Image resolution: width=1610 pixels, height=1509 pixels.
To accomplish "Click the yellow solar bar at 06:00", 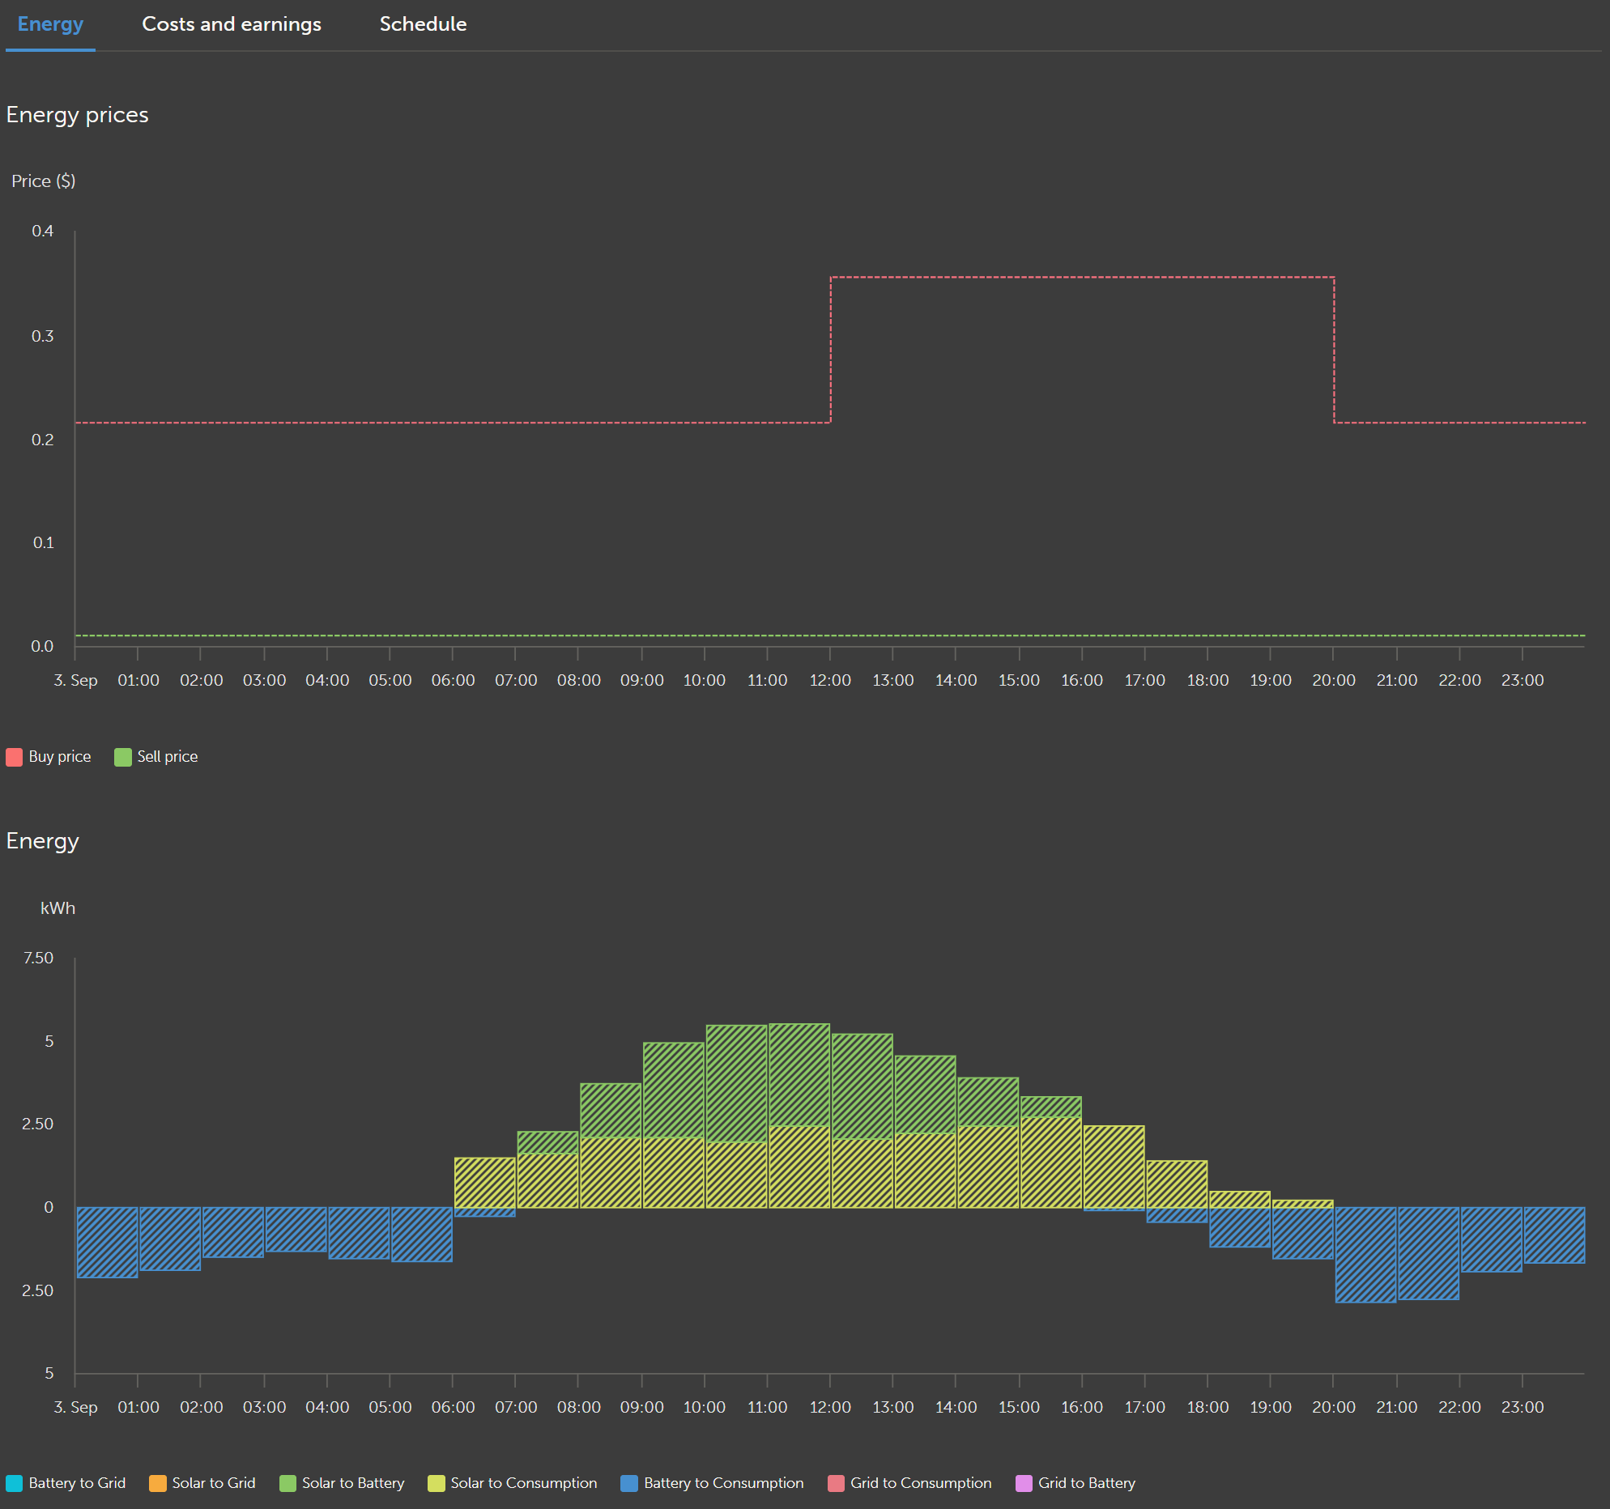I will tap(484, 1182).
